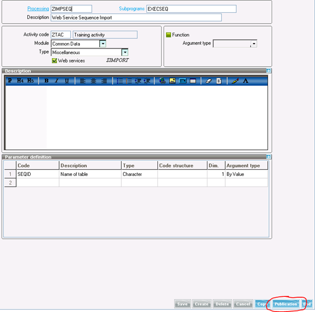Insert bulleted list in Description editor
This screenshot has width=315, height=312.
pos(120,81)
